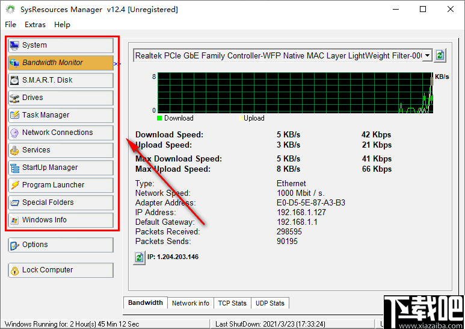Click the Bandwidth Monitor globe icon
Image resolution: width=465 pixels, height=329 pixels.
pyautogui.click(x=14, y=63)
